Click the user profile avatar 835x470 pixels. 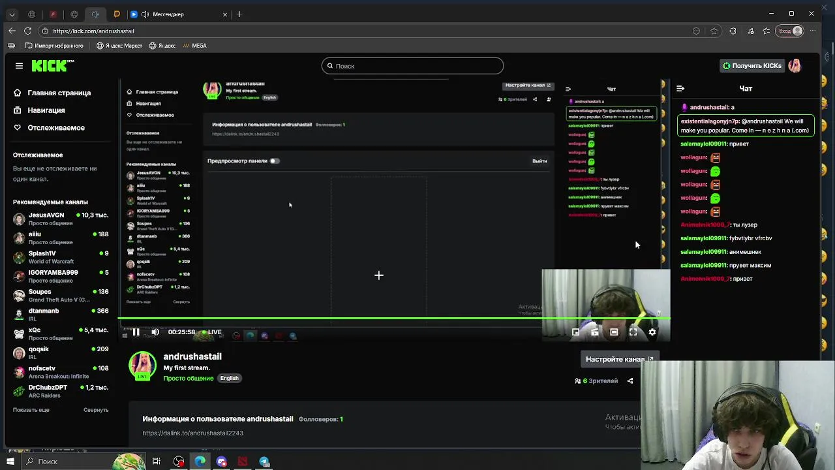click(x=795, y=65)
